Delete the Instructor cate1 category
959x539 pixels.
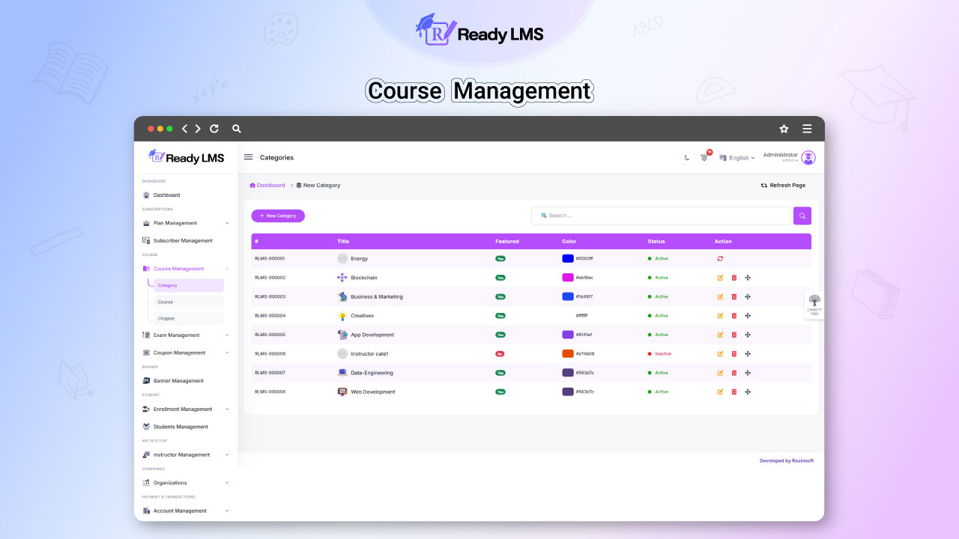pyautogui.click(x=734, y=354)
